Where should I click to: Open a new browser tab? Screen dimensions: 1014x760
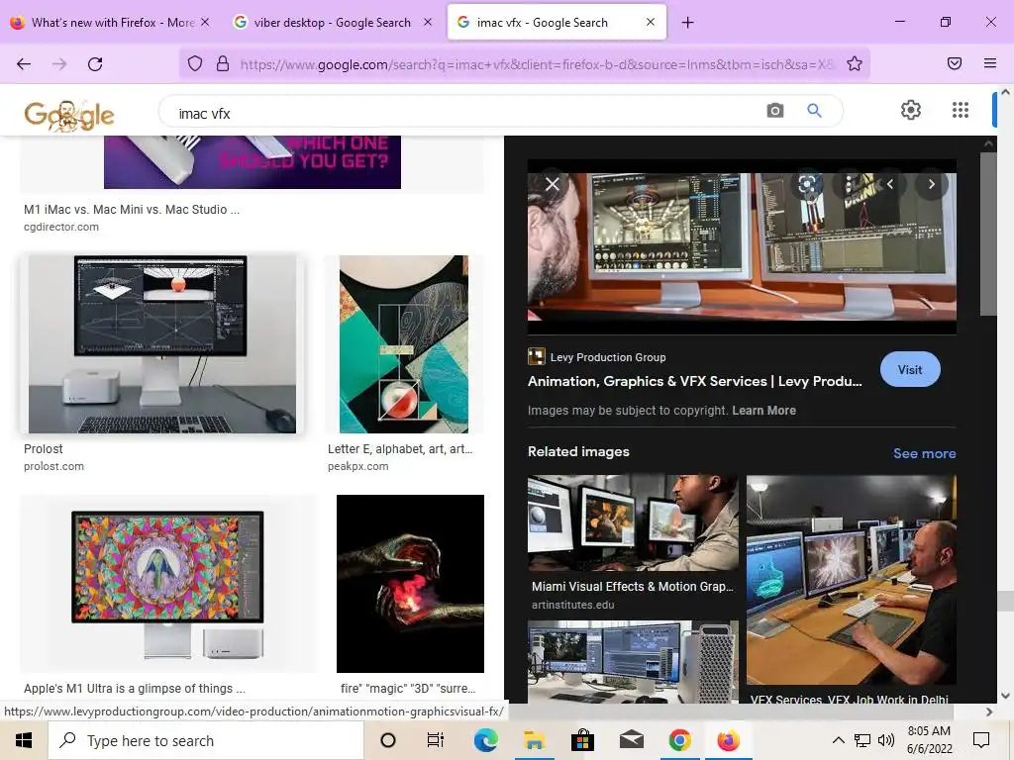click(x=687, y=23)
